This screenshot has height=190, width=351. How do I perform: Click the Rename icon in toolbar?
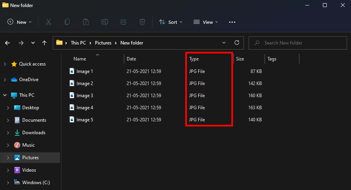tap(105, 22)
